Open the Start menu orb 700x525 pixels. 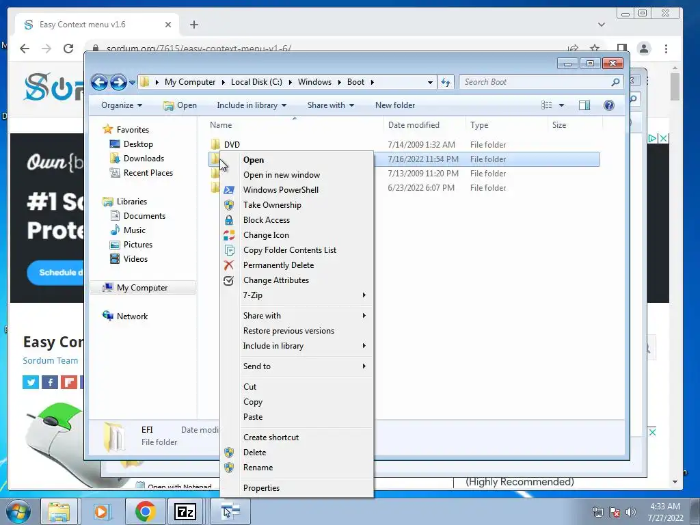(18, 511)
